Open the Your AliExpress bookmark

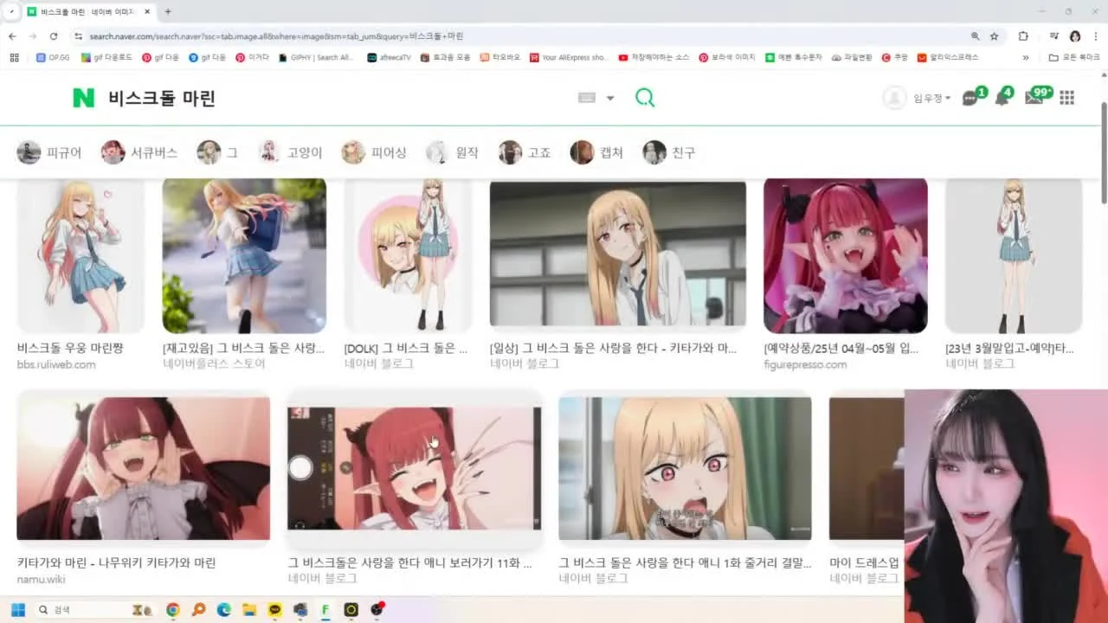[x=569, y=57]
